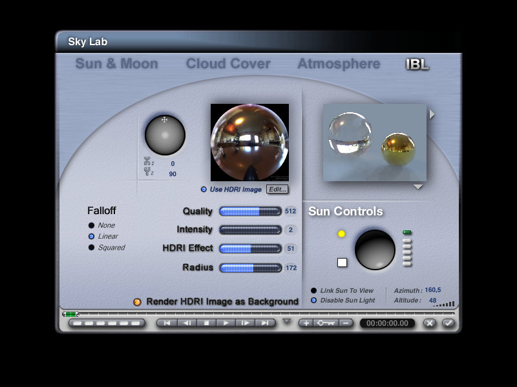Click the Altitude value 48
Viewport: 517px width, 387px height.
432,300
